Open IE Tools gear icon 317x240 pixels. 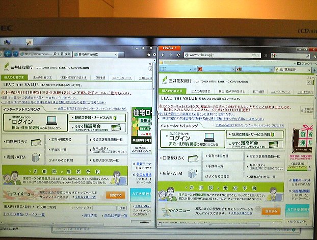(154, 55)
